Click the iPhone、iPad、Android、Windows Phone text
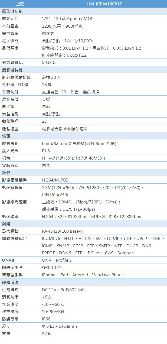 click(x=83, y=275)
